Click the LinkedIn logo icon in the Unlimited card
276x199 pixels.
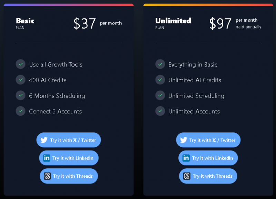coord(186,158)
